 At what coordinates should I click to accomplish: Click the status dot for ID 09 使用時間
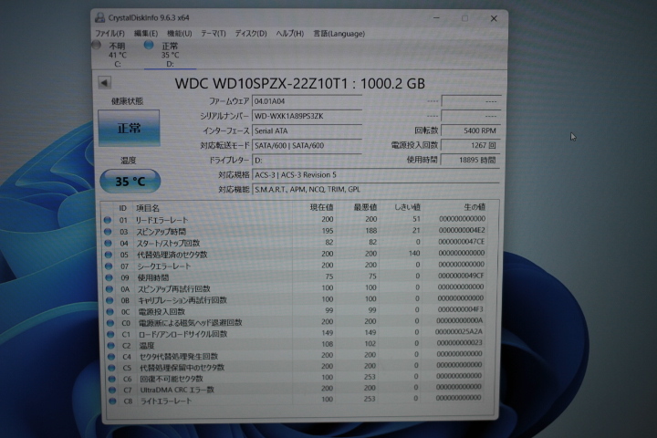point(109,277)
